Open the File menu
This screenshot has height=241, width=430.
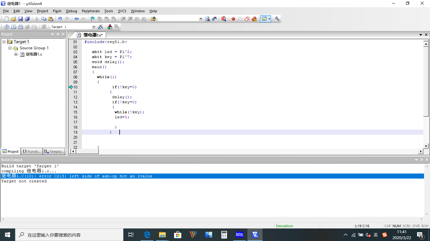tap(6, 11)
